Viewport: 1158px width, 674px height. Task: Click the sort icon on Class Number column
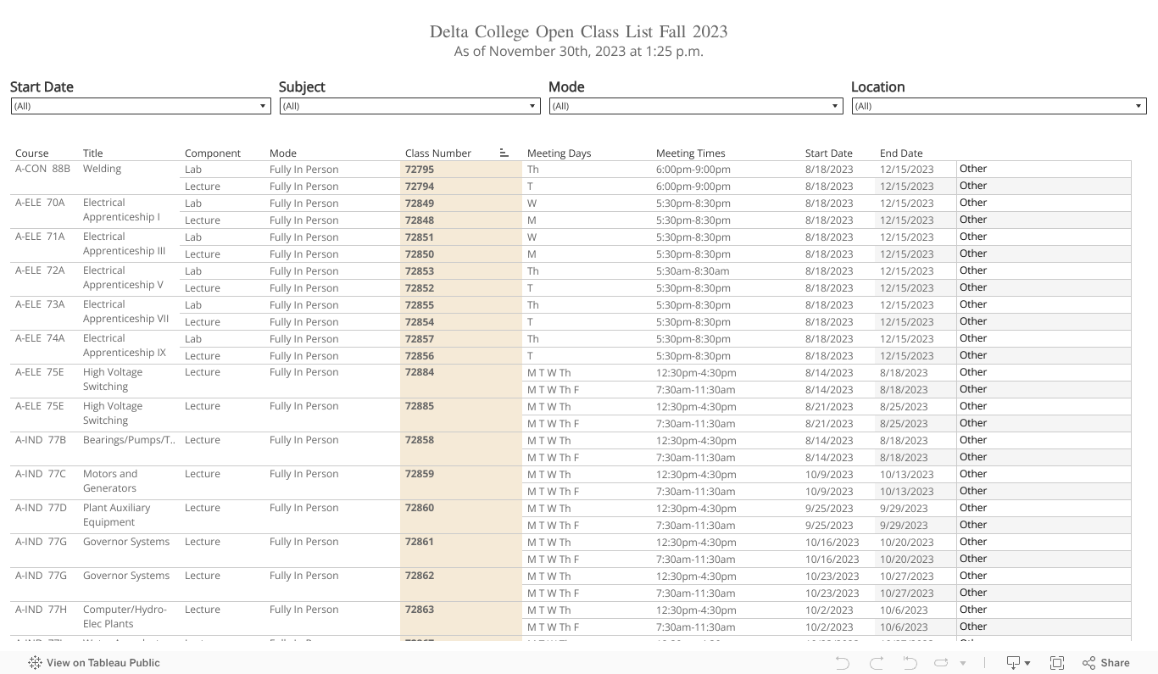(x=504, y=152)
